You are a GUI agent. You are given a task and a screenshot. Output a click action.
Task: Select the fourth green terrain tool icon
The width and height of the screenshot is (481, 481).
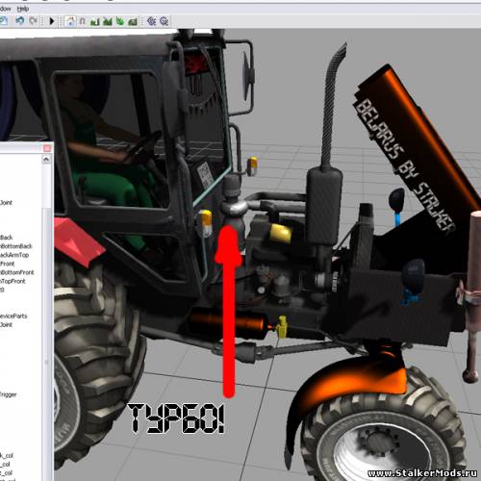(133, 22)
